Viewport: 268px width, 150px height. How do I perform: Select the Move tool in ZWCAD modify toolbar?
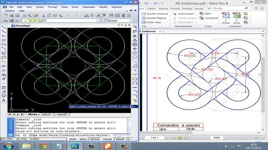click(x=135, y=49)
